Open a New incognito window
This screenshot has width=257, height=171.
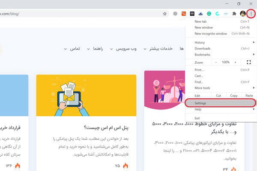(221, 33)
